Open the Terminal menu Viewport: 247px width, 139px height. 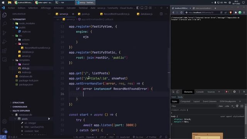tap(83, 8)
